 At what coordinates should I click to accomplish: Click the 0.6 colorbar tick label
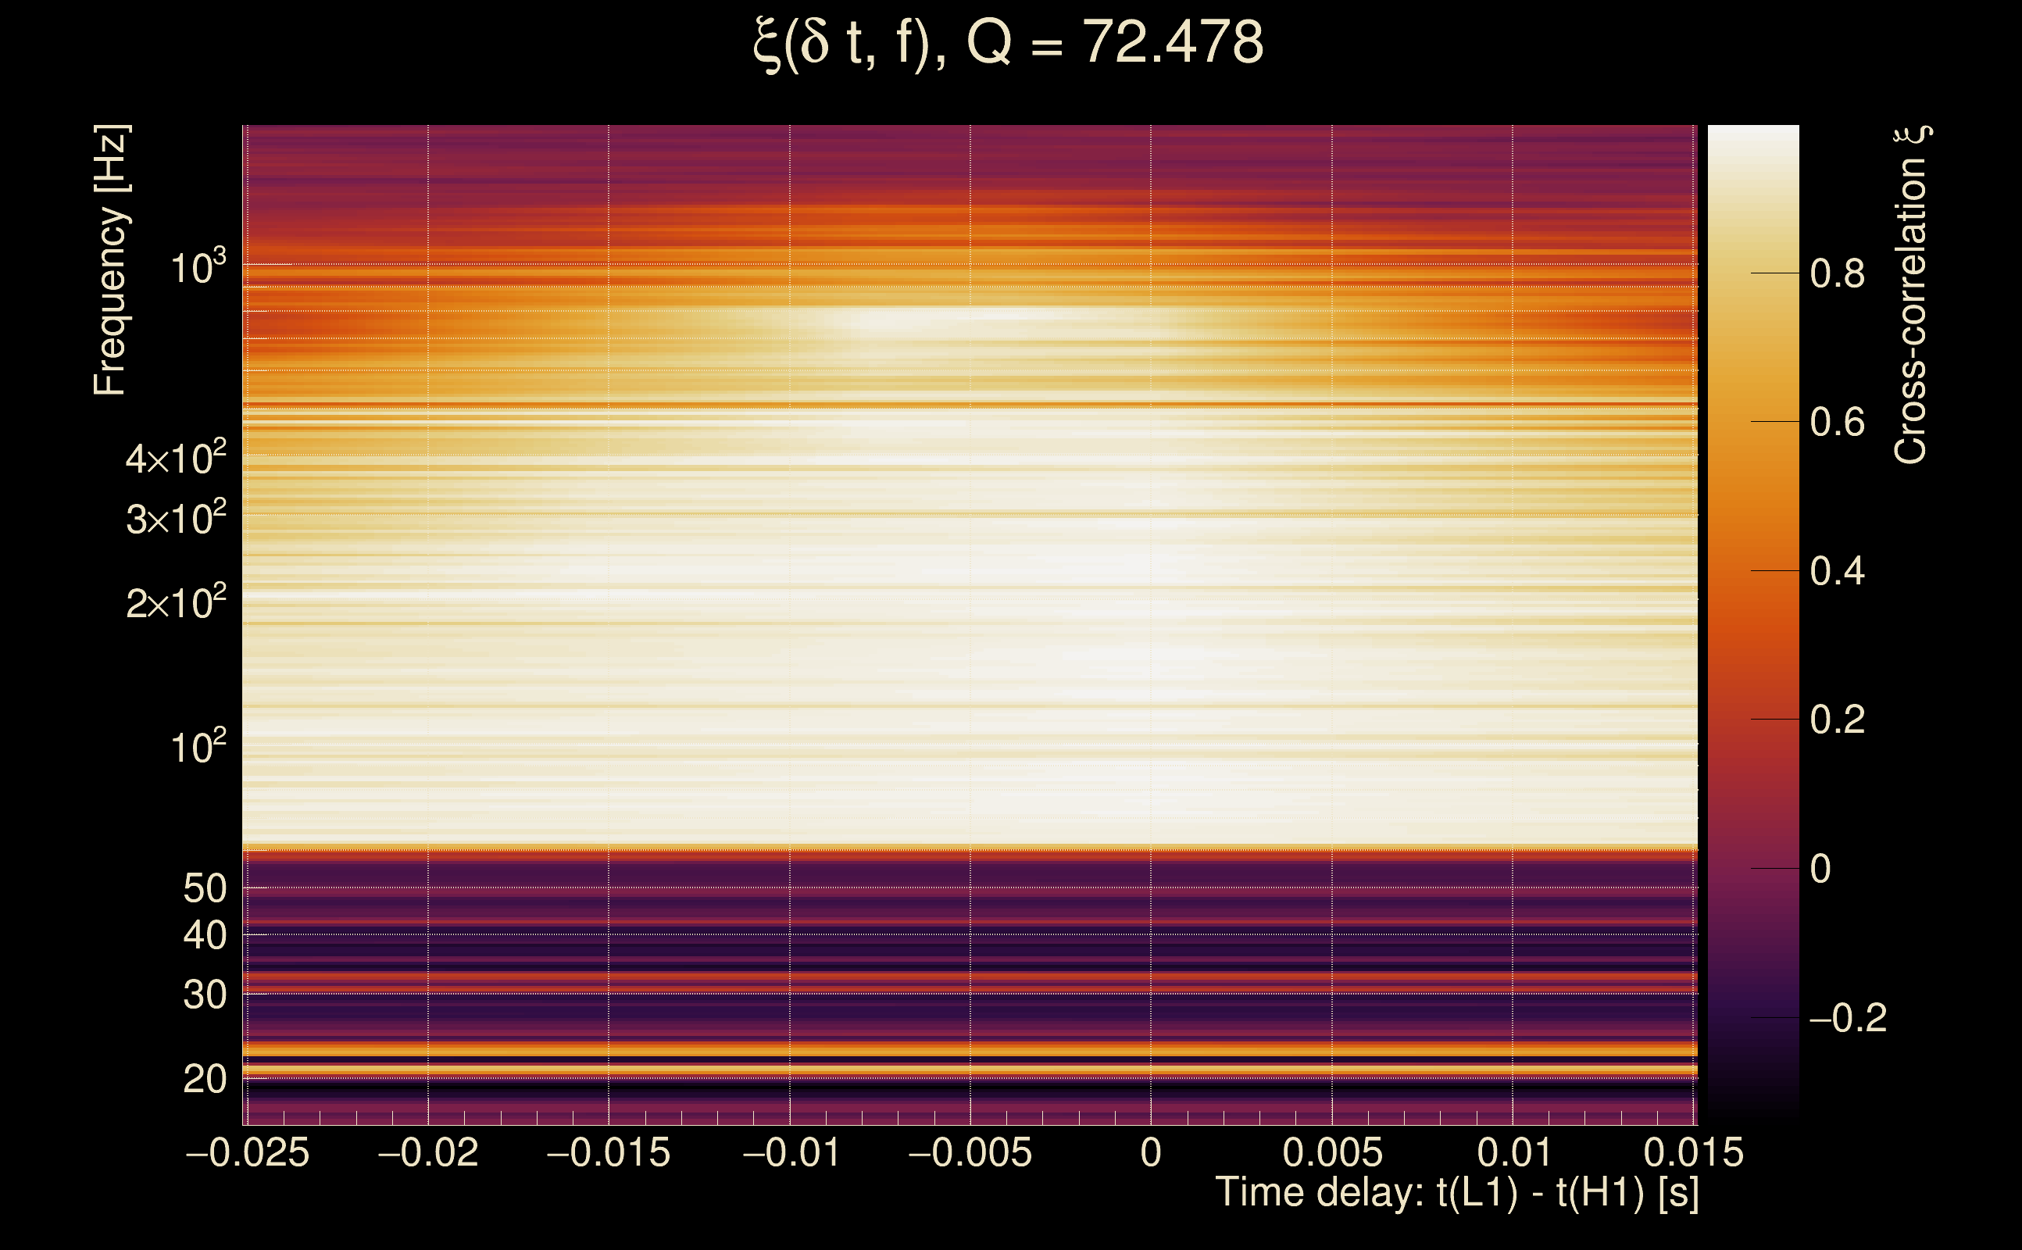[x=1837, y=423]
